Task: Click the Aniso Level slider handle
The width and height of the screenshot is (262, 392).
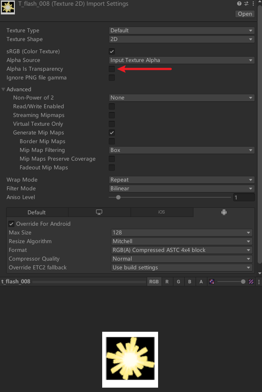Action: coord(118,197)
